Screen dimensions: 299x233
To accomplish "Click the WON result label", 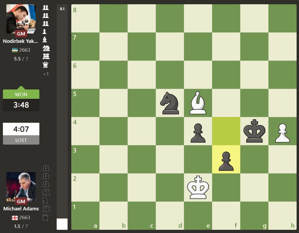I will 21,94.
